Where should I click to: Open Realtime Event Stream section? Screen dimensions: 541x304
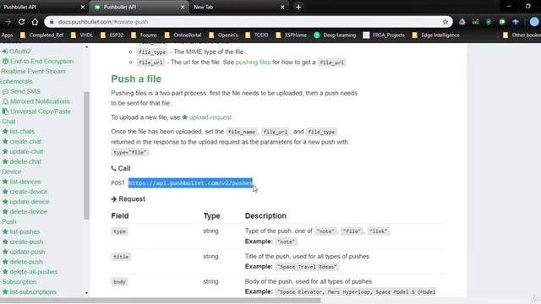click(x=33, y=71)
